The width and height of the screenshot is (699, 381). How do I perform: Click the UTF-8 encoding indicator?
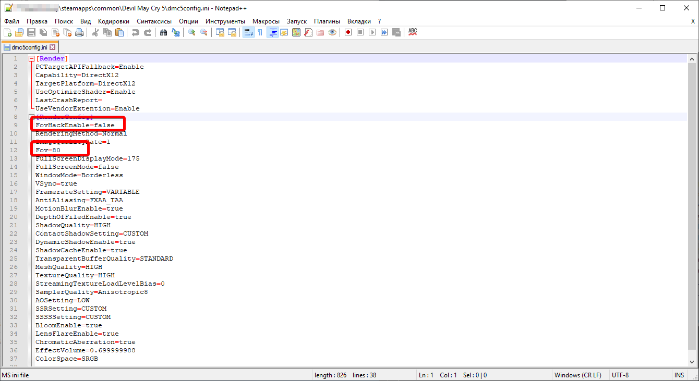(620, 375)
